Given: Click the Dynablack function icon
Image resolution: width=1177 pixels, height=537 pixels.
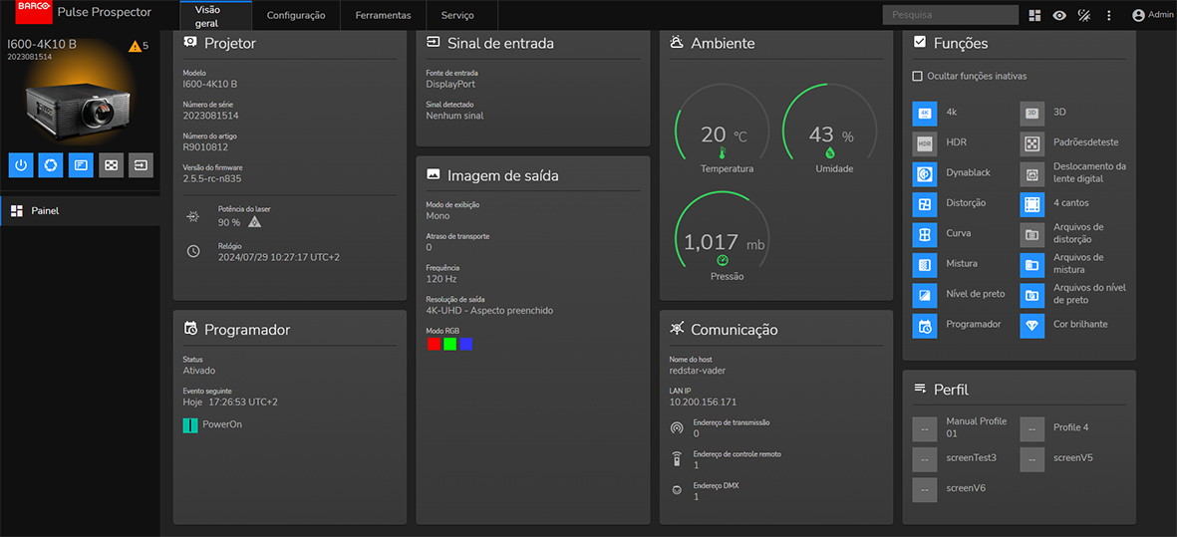Looking at the screenshot, I should pos(925,173).
